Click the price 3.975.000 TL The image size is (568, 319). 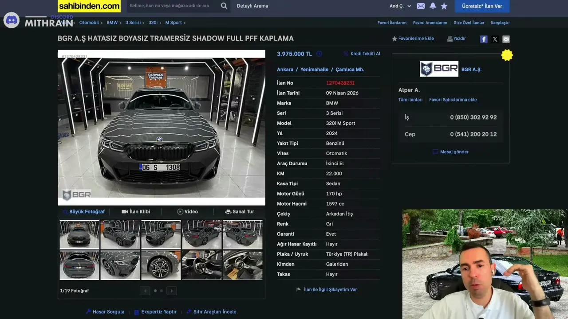pyautogui.click(x=294, y=54)
